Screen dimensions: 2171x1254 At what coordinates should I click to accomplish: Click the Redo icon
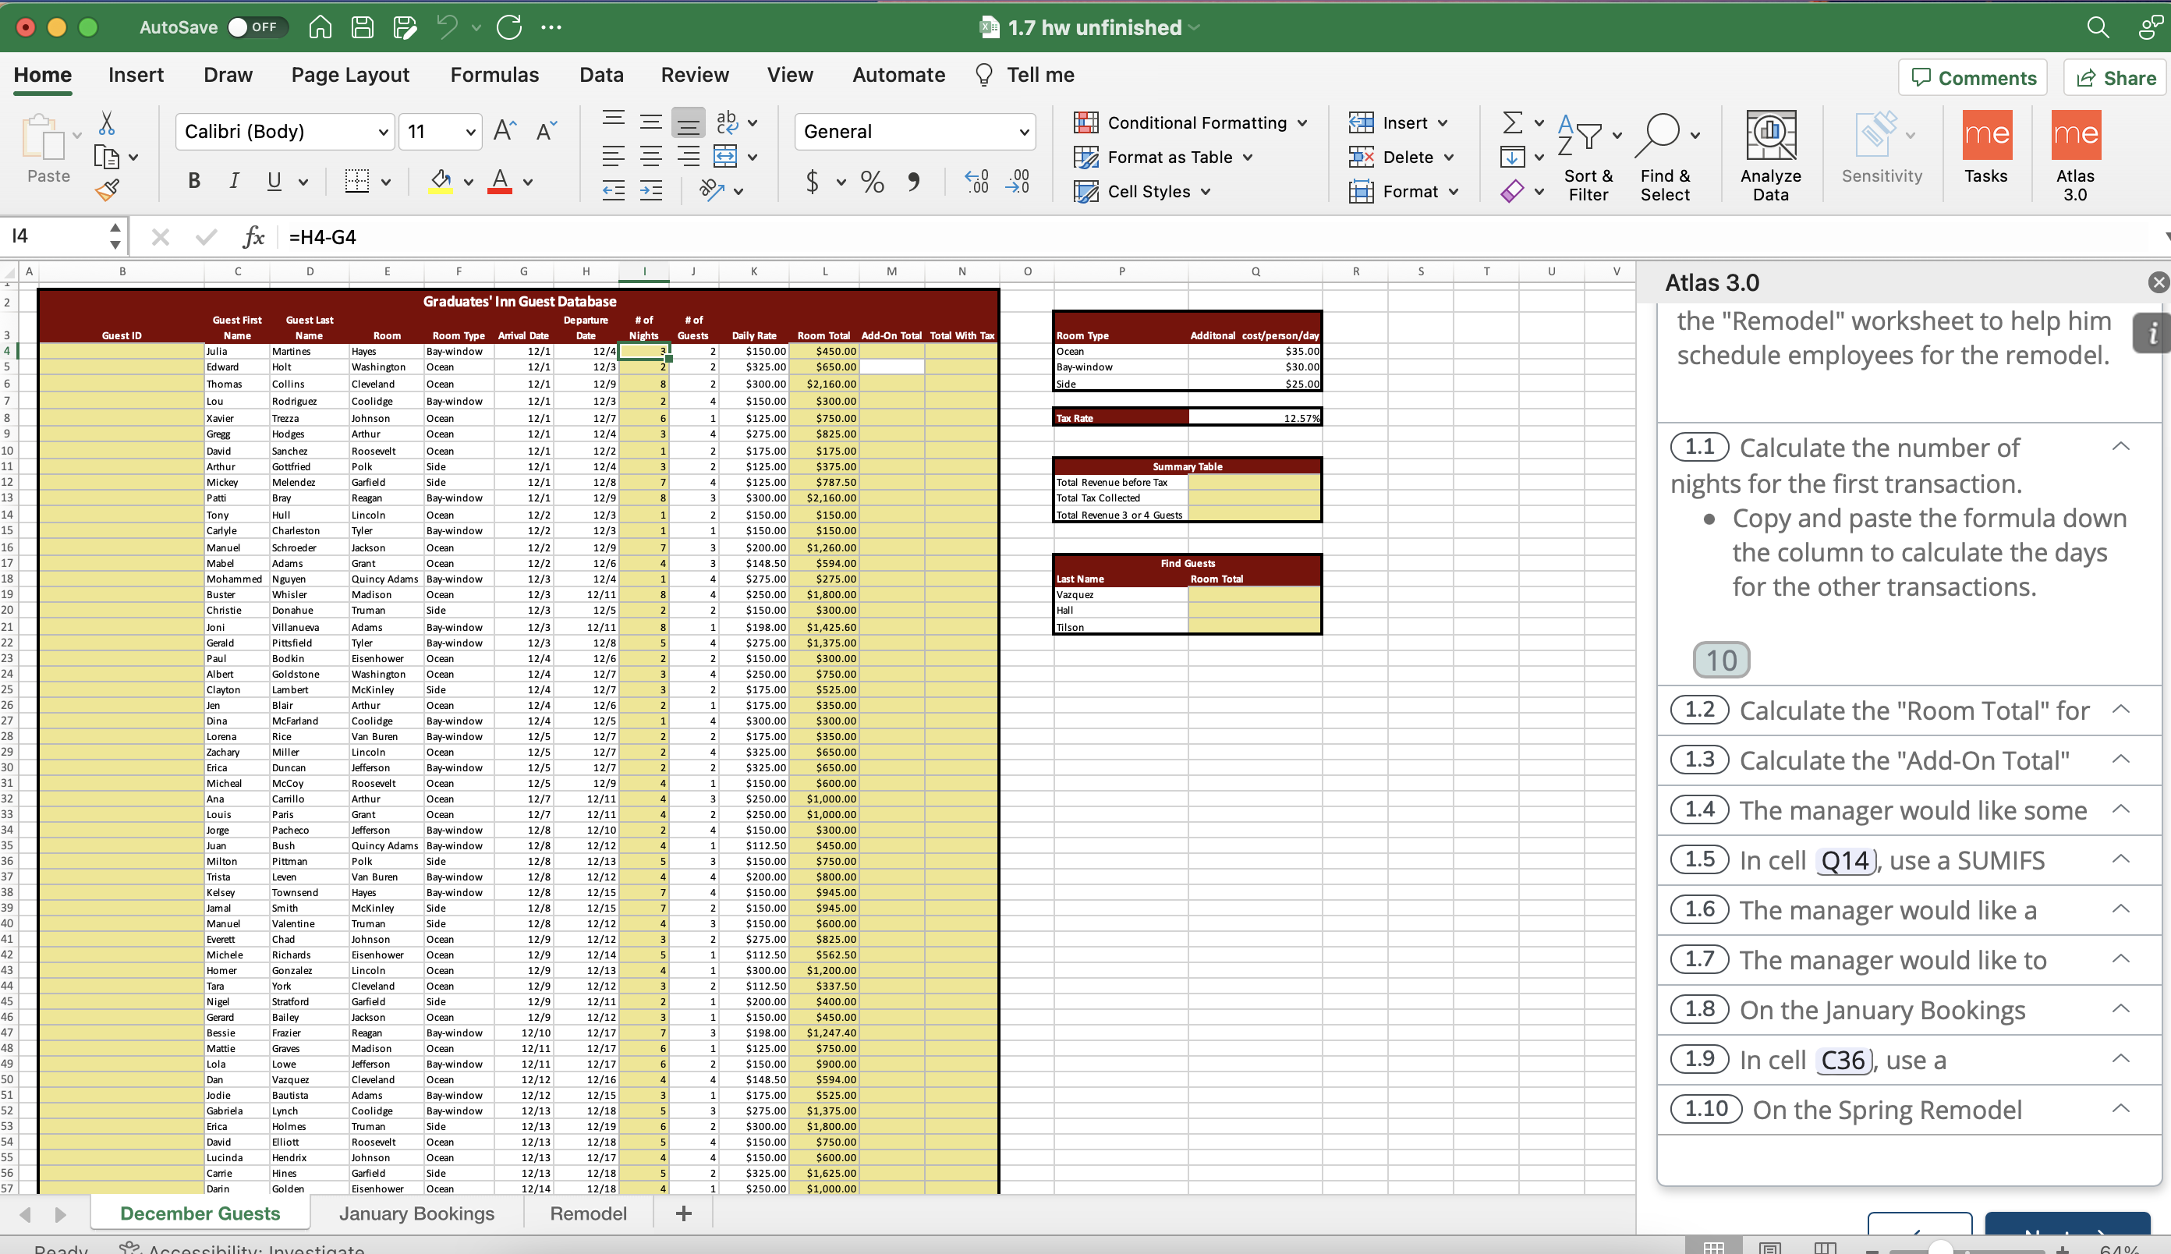510,27
